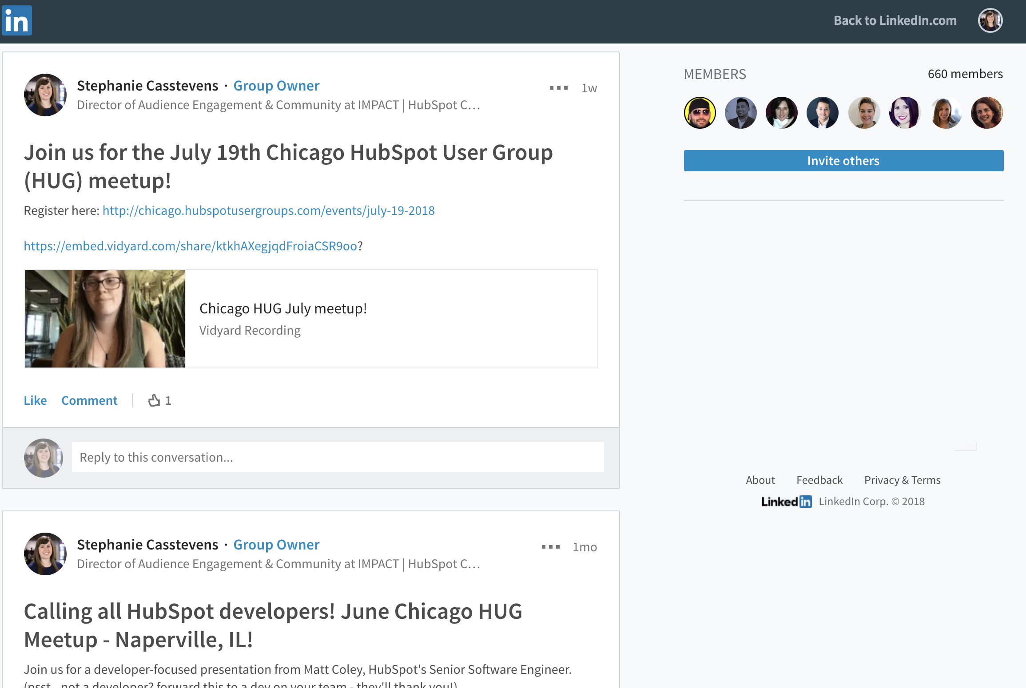The width and height of the screenshot is (1026, 688).
Task: Open Stephanie Casstevens name on July post
Action: [147, 86]
